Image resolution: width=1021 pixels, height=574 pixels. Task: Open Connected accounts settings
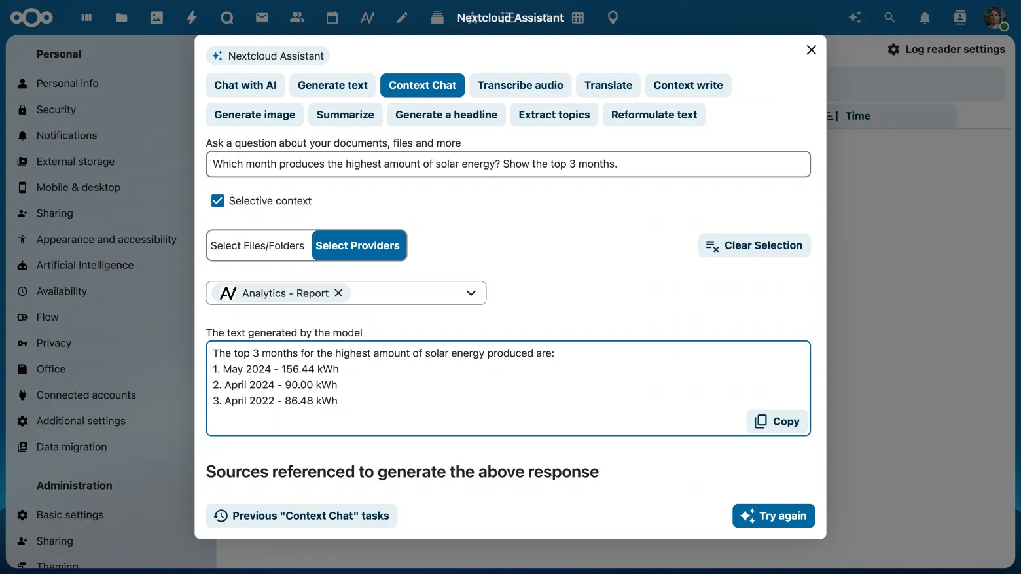[x=86, y=395]
